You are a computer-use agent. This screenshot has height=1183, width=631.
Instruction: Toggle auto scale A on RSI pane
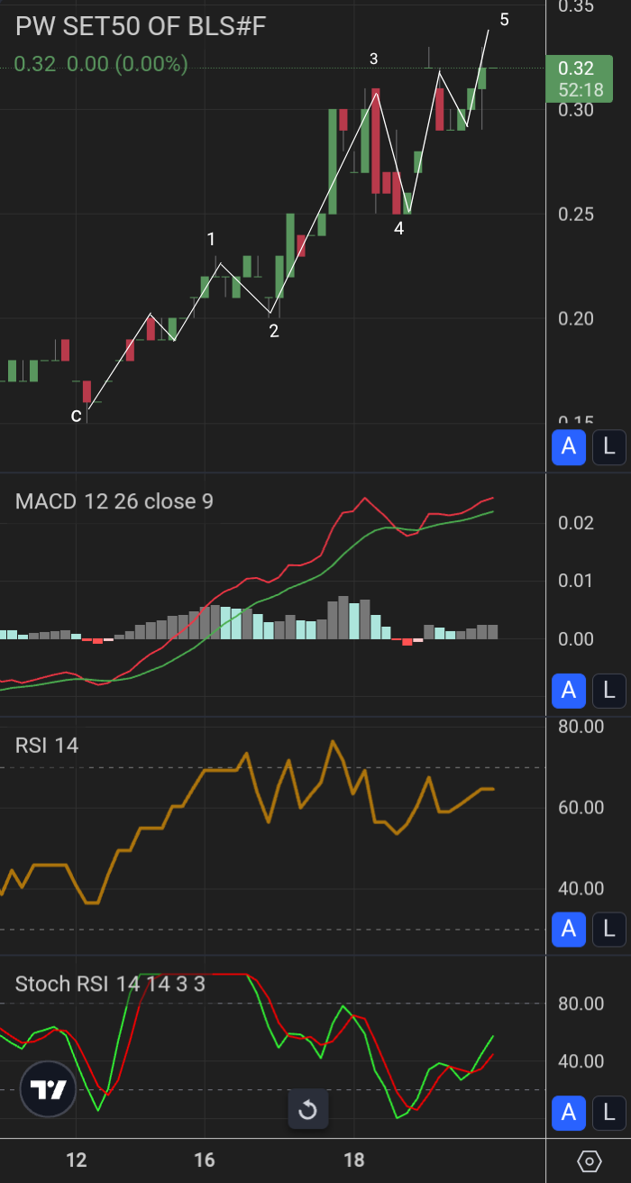coord(569,929)
